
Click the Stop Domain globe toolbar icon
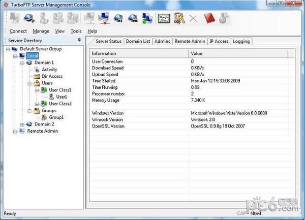point(133,18)
